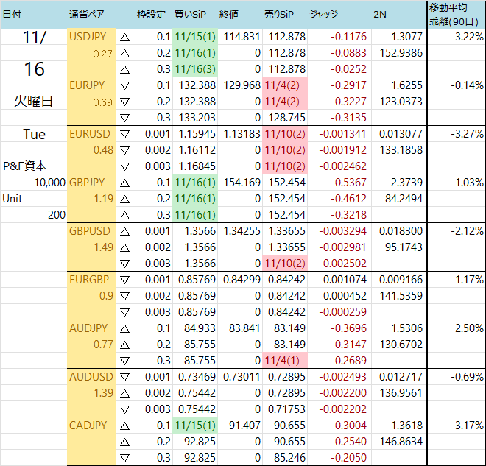Click the ジャッジ column header
Screen dimensions: 486x466
[323, 14]
